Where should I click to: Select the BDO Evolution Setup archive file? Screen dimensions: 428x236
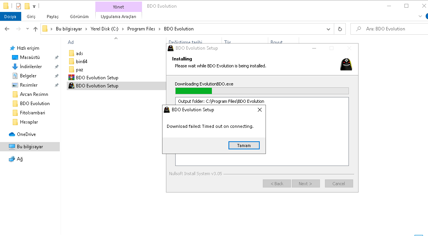point(93,78)
